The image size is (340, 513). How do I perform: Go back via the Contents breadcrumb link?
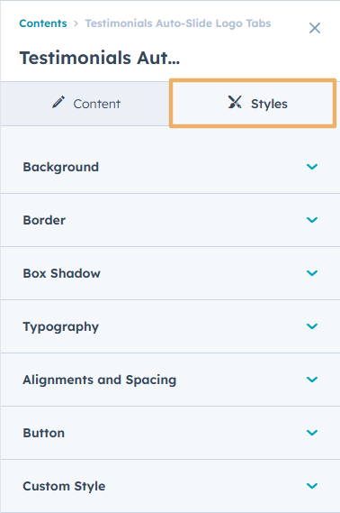point(43,23)
